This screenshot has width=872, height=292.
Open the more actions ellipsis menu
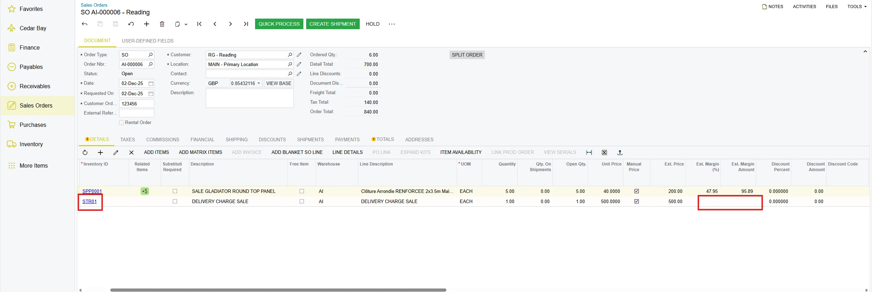coord(392,24)
